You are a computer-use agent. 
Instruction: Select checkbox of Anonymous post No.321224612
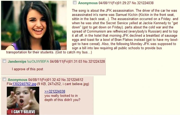point(4,79)
